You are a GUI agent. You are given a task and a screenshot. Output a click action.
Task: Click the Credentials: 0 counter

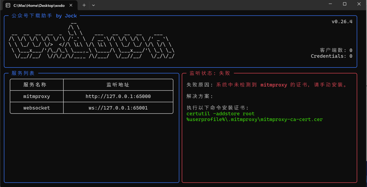(331, 56)
